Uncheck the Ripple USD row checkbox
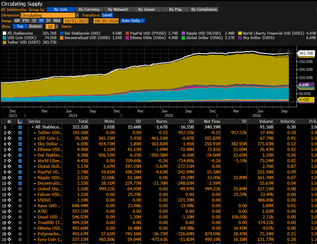 (20, 178)
